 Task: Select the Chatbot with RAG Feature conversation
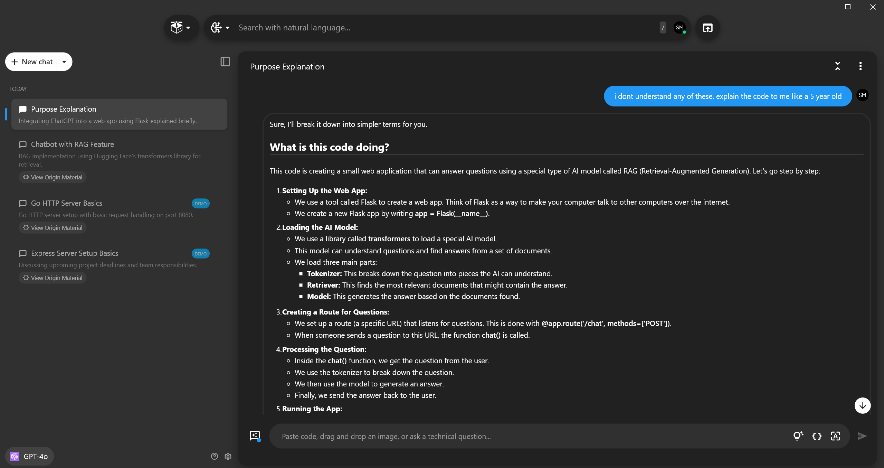[x=73, y=144]
